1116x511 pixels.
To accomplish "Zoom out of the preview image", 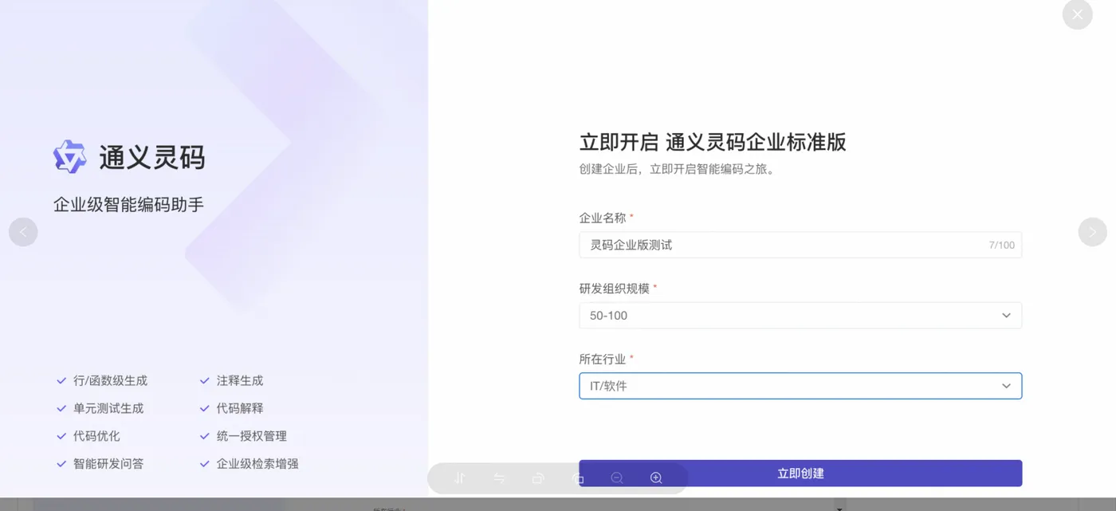I will coord(617,478).
